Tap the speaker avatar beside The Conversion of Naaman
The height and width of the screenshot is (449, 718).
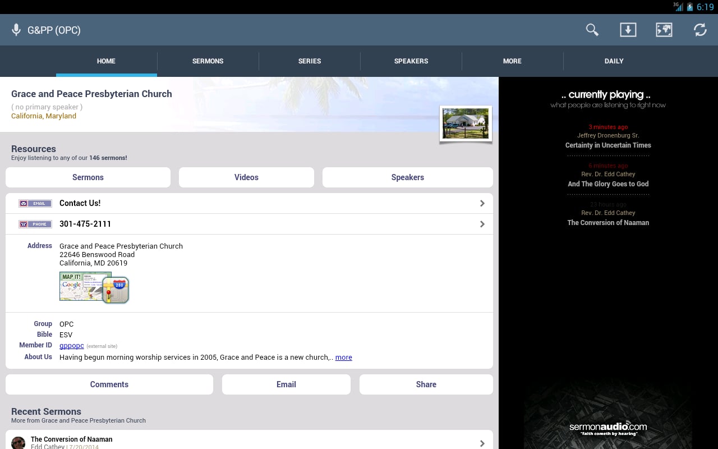pyautogui.click(x=18, y=443)
